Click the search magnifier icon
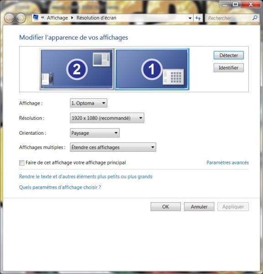The width and height of the screenshot is (263, 274). 255,18
